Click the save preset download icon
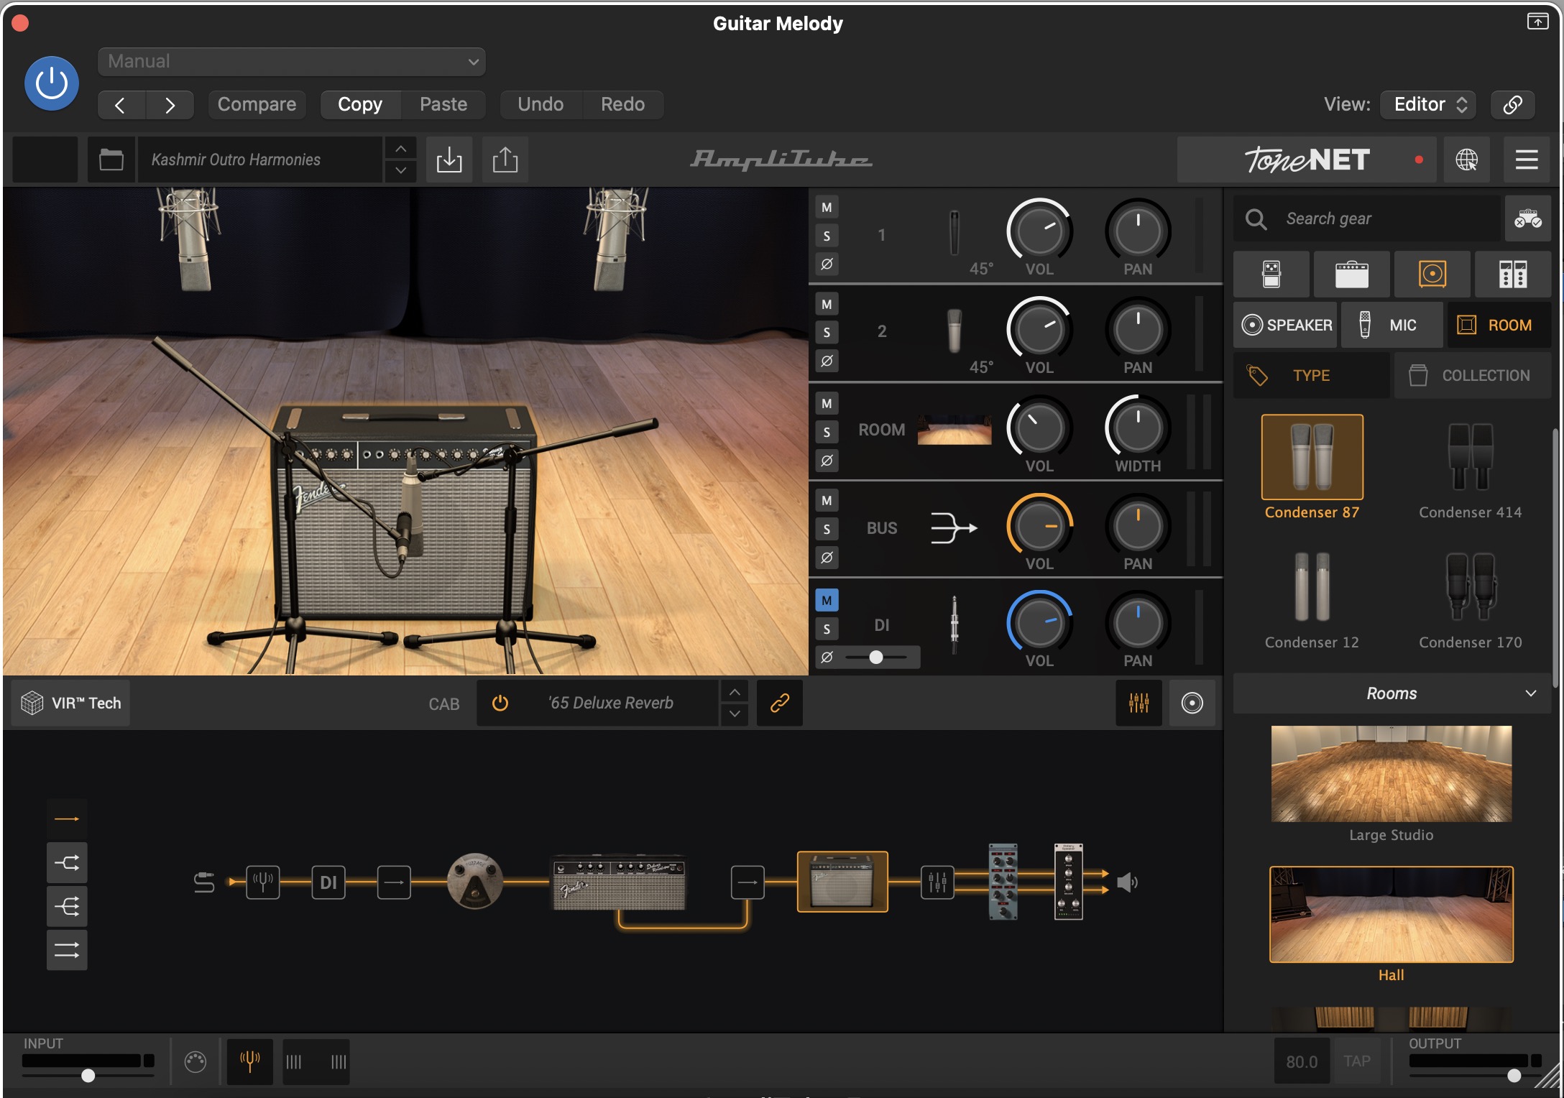 449,159
